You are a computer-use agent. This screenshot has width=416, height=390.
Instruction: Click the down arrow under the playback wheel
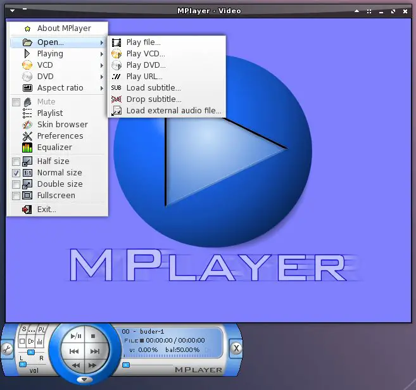coord(84,380)
